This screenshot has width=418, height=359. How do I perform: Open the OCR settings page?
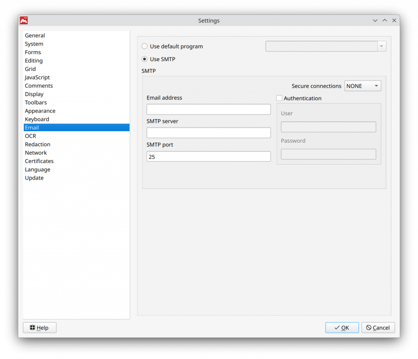(30, 136)
